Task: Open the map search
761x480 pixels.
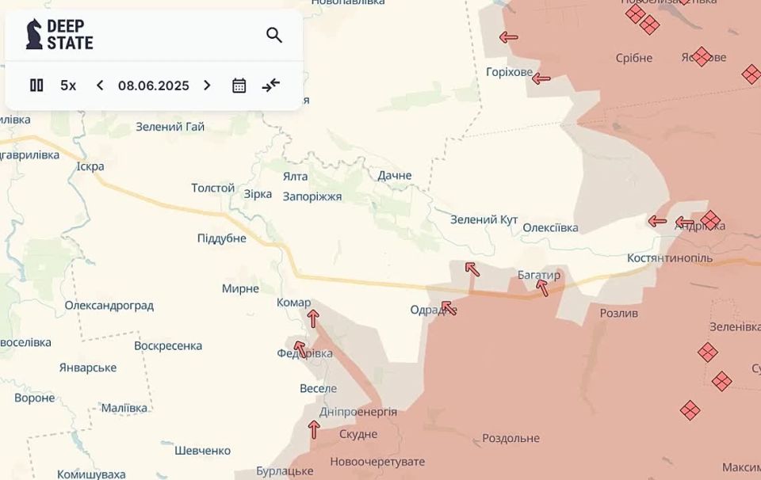Action: [274, 35]
